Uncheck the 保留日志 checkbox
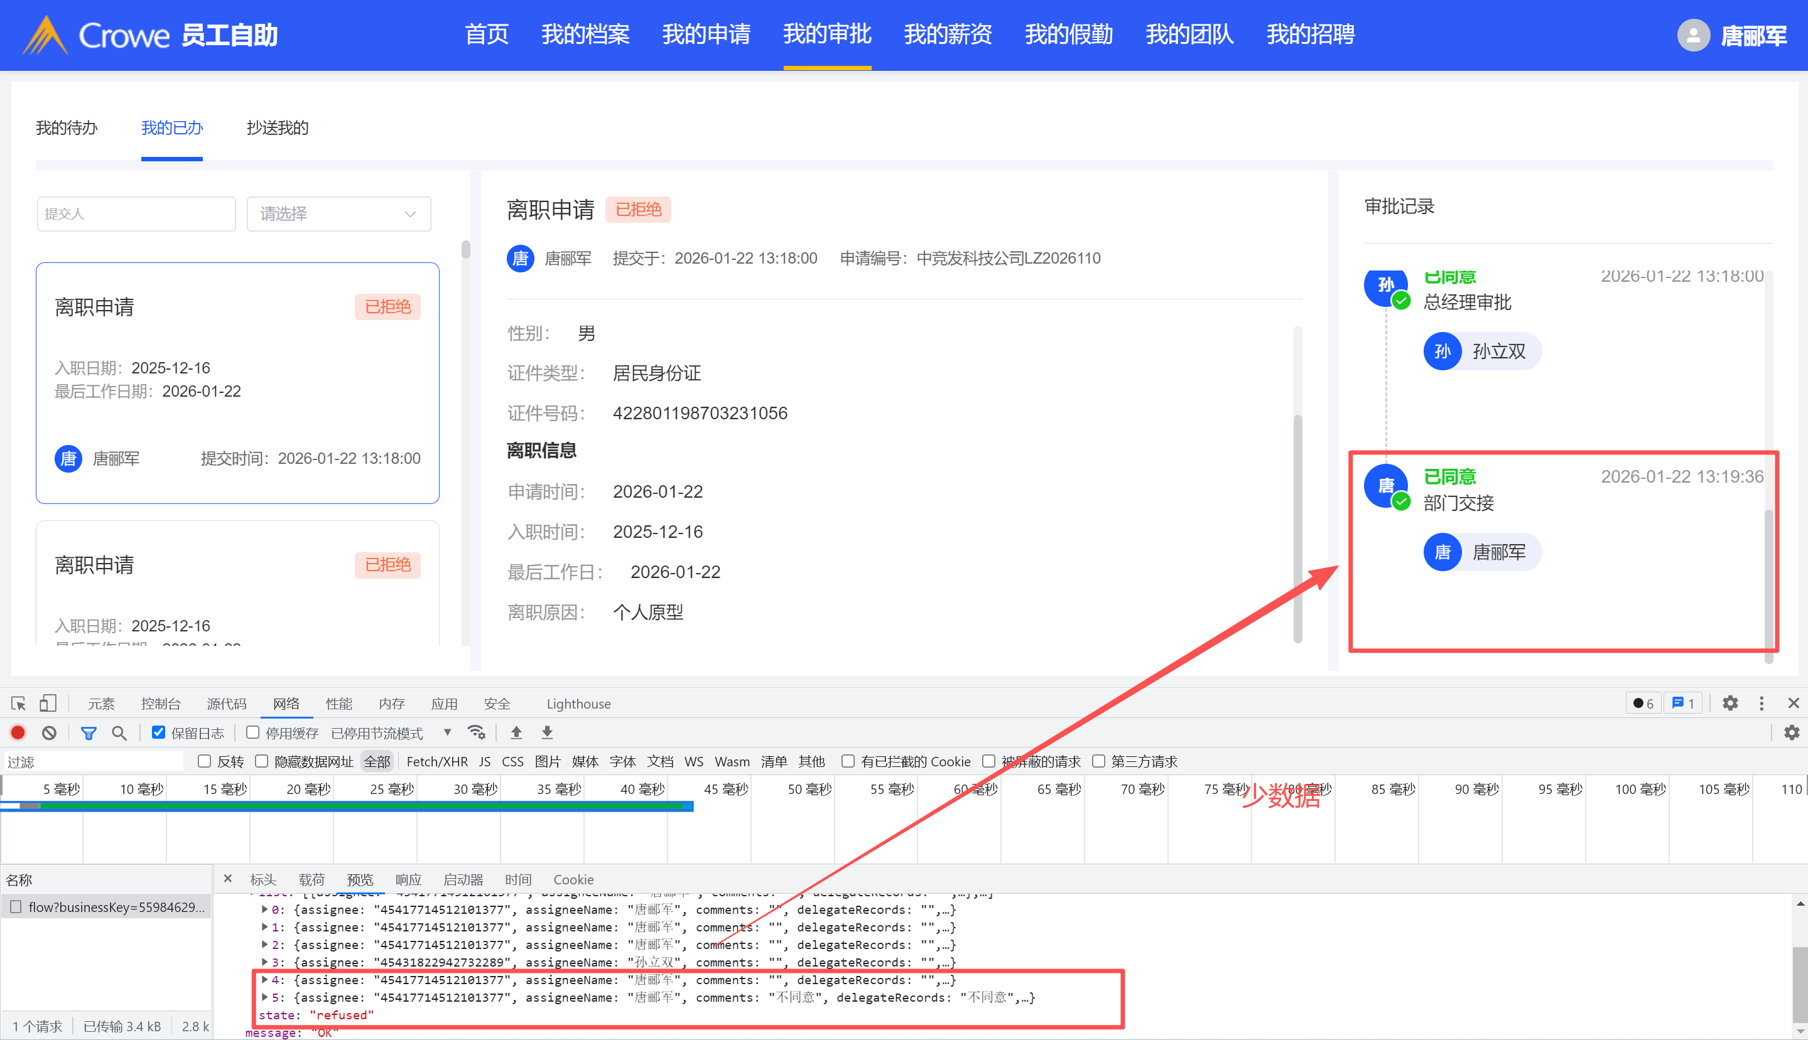 [159, 733]
